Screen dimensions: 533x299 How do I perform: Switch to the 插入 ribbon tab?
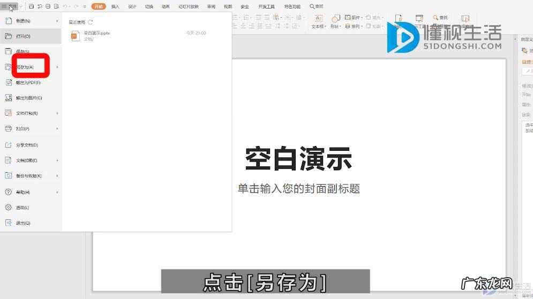click(x=115, y=6)
